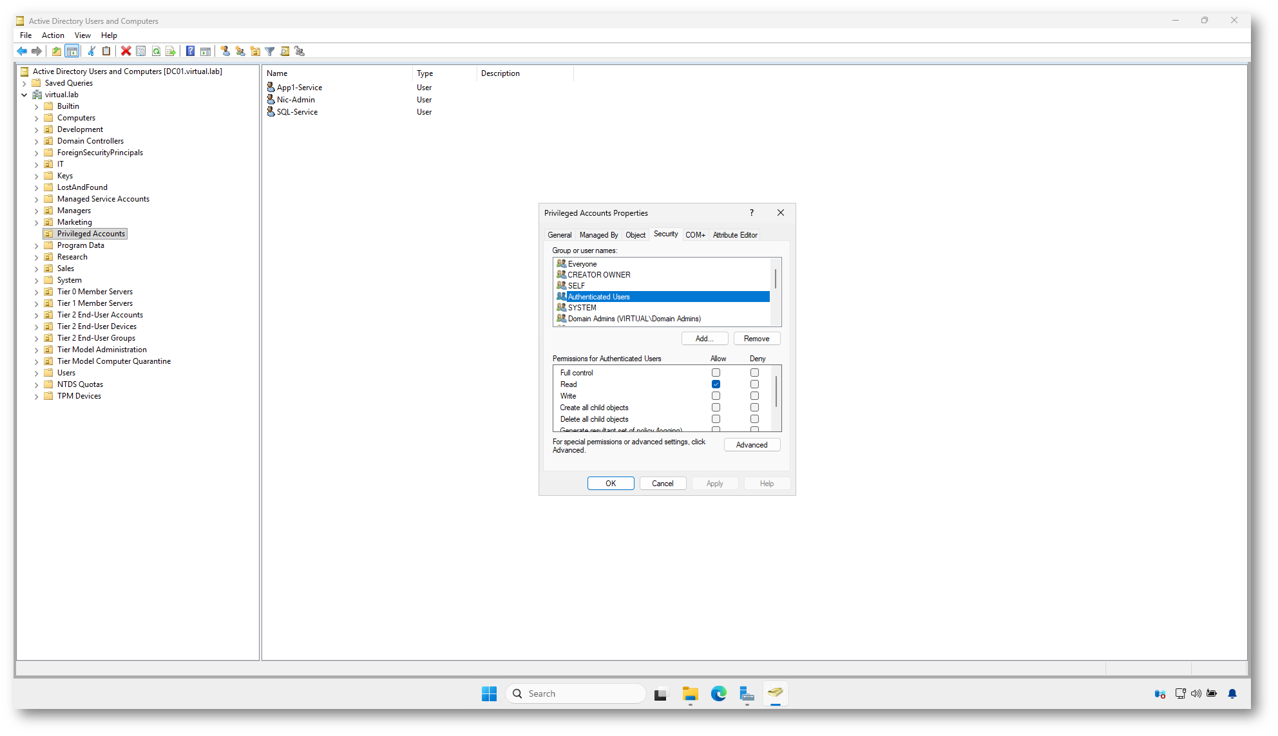The width and height of the screenshot is (1278, 736).
Task: Create a new organizational unit from the toolbar
Action: point(255,52)
